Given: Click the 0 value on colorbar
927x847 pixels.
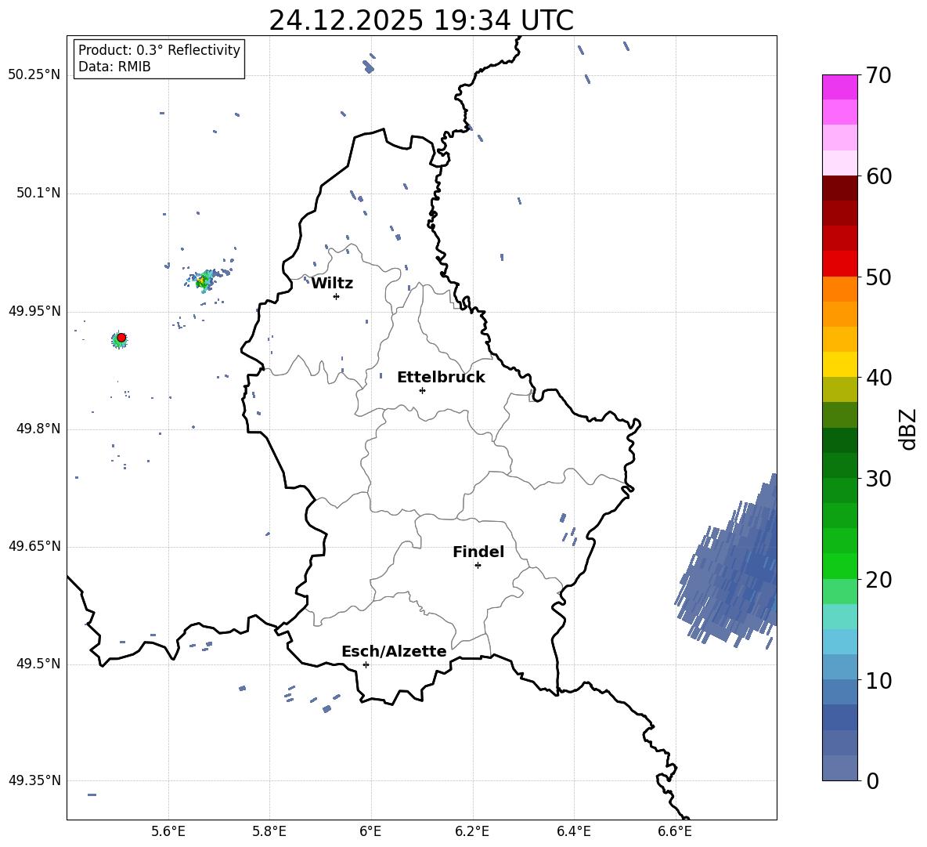Looking at the screenshot, I should click(872, 780).
